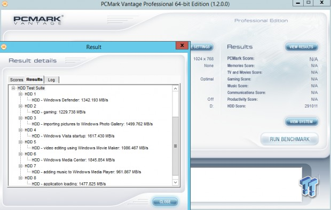Close the Result dialog with red X

click(182, 45)
